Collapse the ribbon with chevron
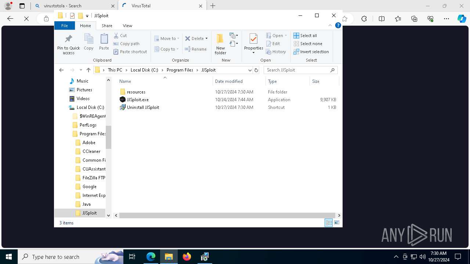The image size is (470, 264). coord(330,25)
